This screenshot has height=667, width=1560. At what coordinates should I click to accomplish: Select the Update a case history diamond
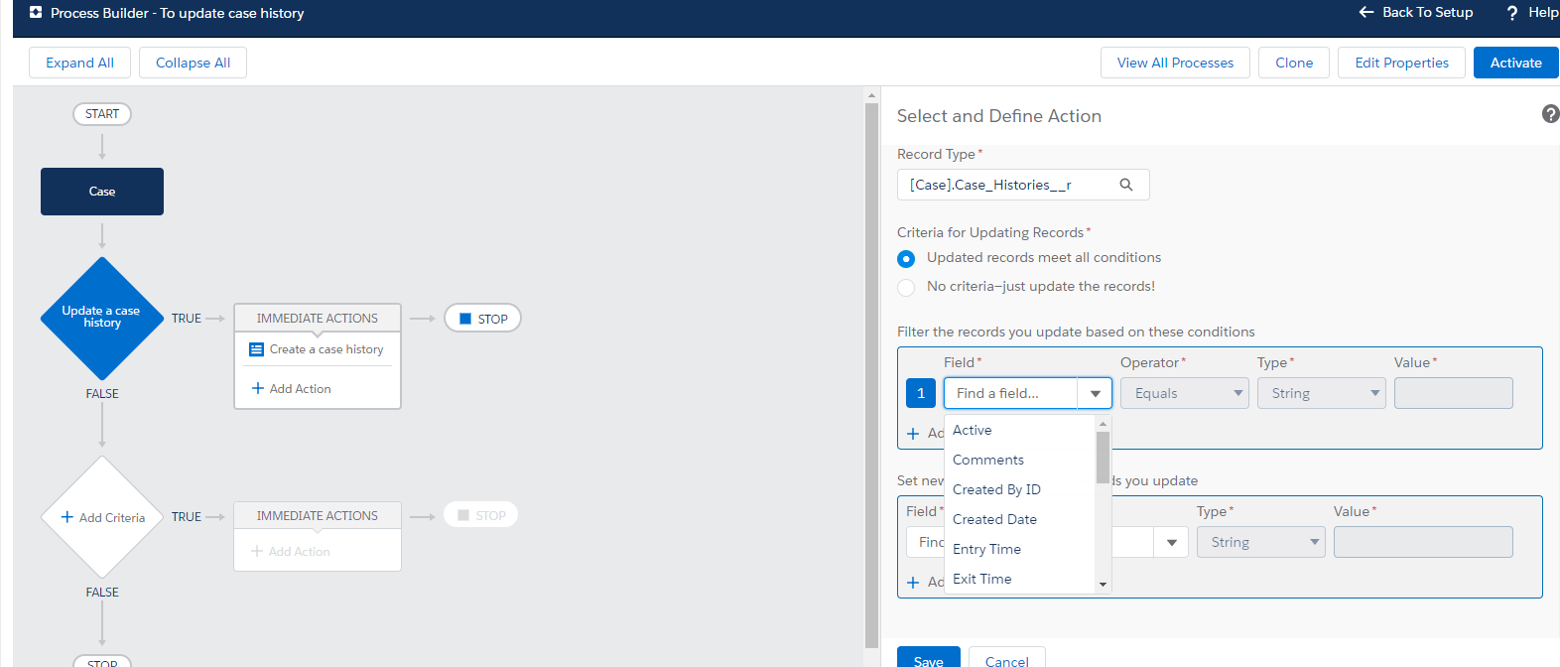101,318
